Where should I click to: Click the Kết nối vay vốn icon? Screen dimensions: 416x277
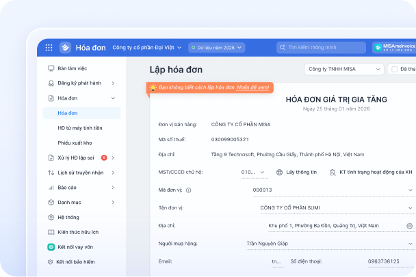point(51,247)
